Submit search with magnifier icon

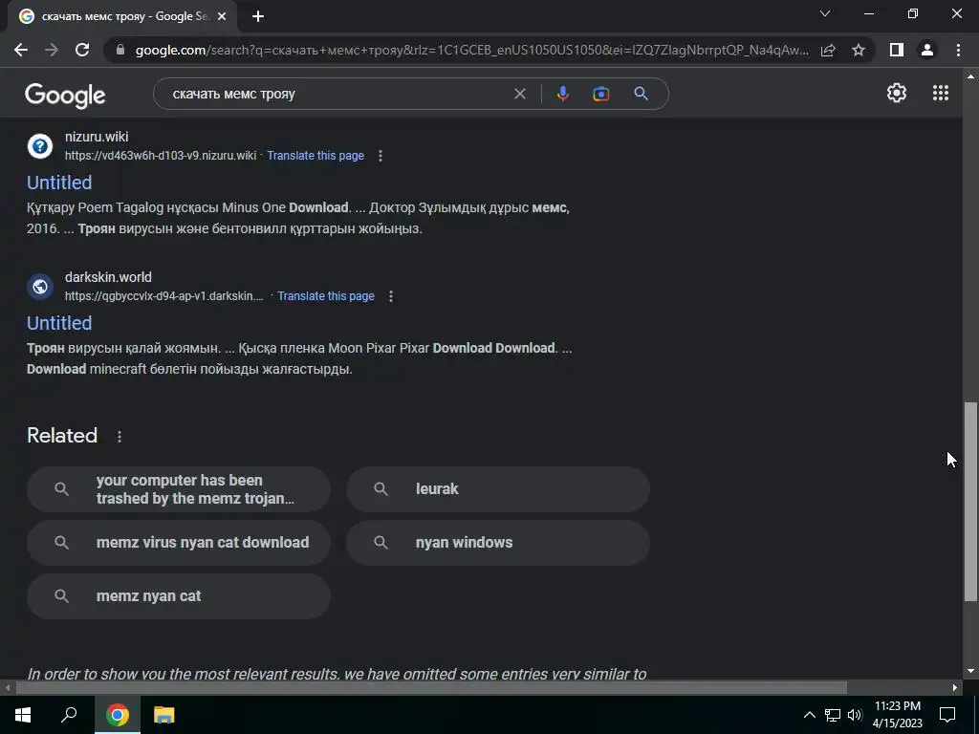point(641,94)
